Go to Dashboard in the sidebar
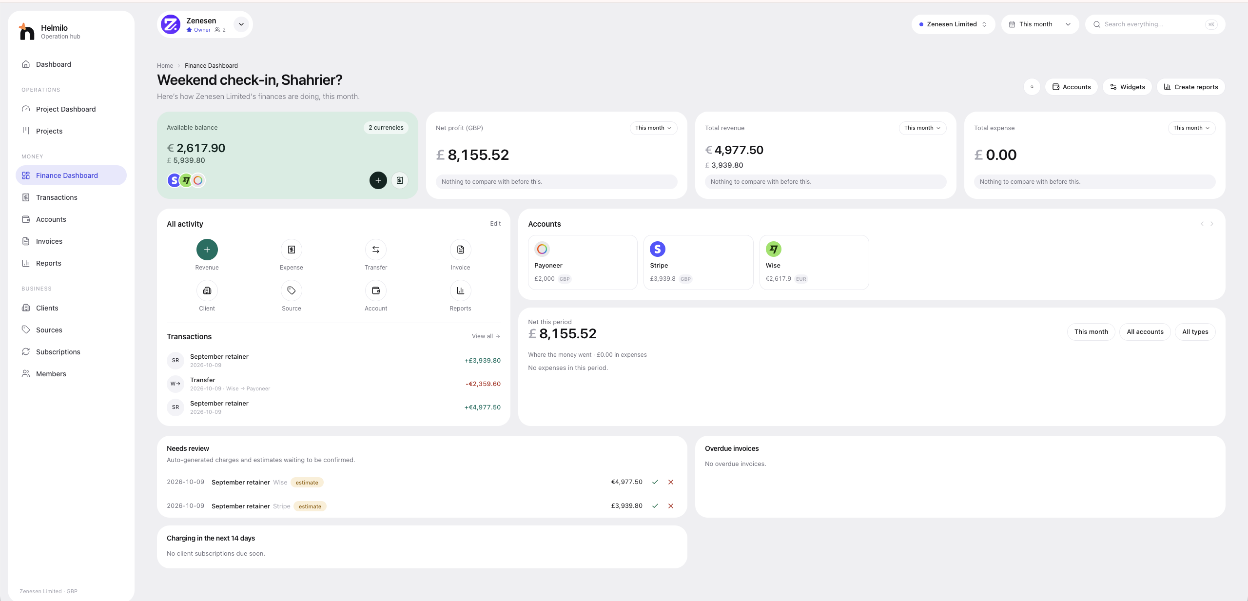Screen dimensions: 1248x601 71,64
